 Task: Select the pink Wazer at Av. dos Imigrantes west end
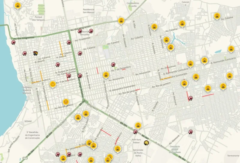(x=13, y=42)
